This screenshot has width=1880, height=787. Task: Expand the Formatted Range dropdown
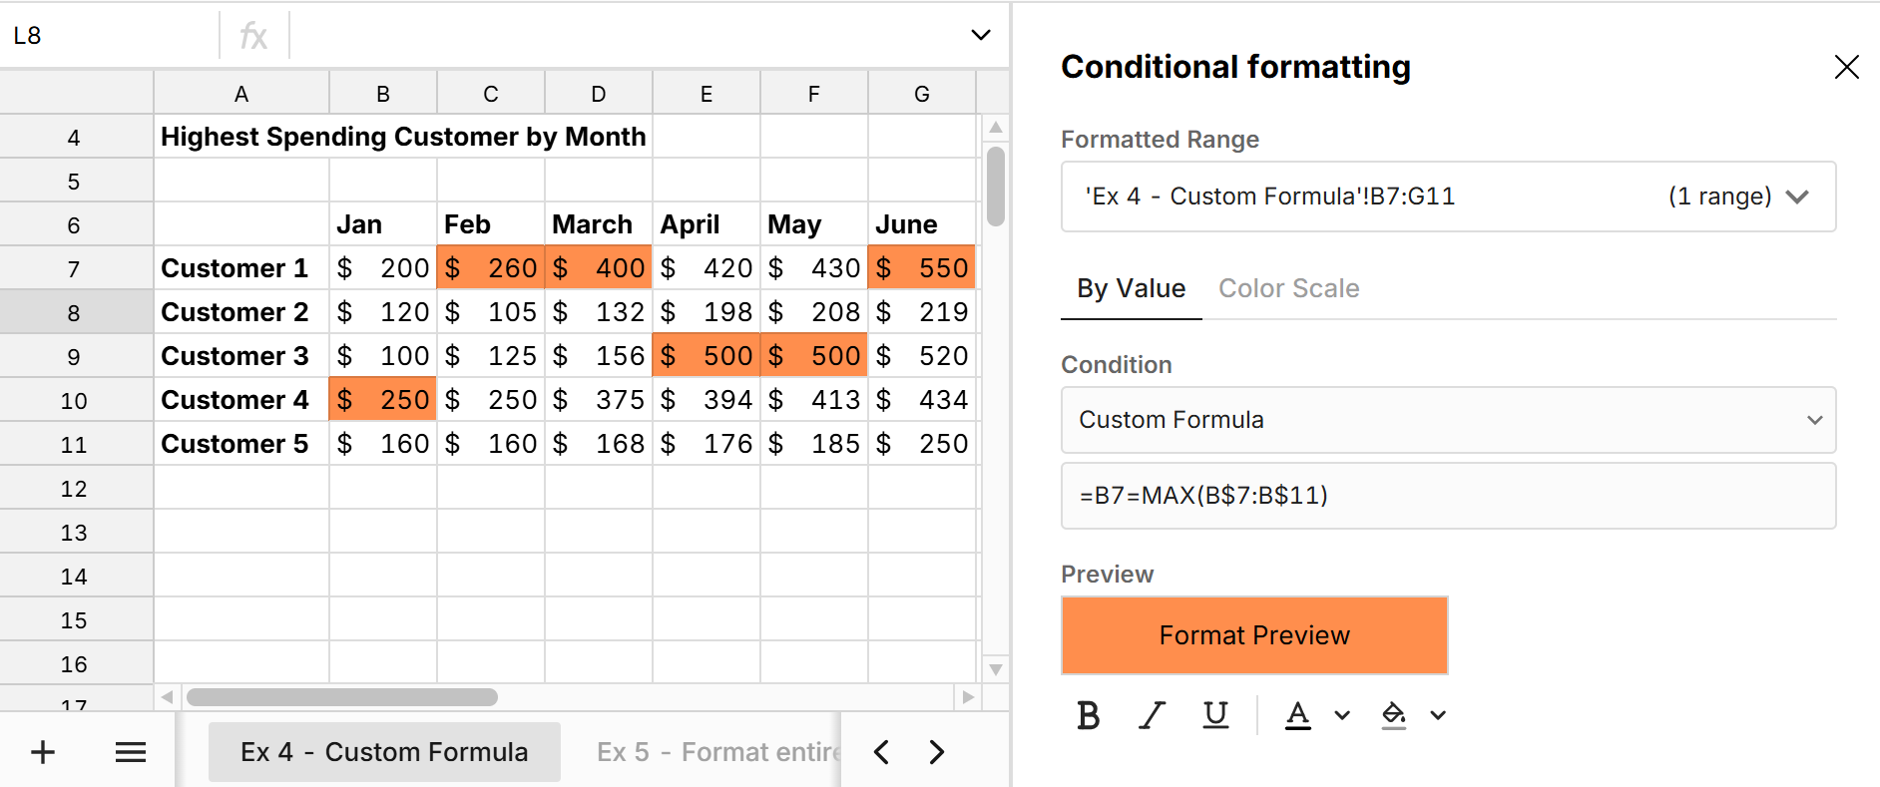click(1796, 197)
